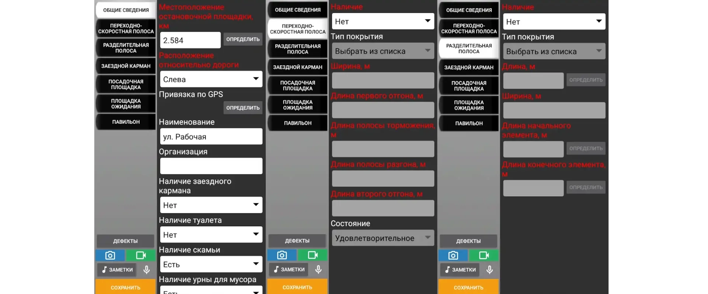This screenshot has height=294, width=708.
Task: Open the 'Удовлетворительное' condition dropdown
Action: pos(383,238)
